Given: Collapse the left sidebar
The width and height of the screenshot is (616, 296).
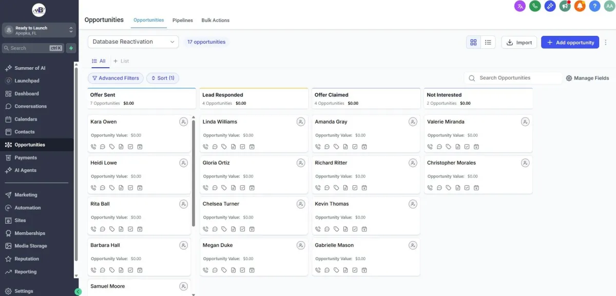Looking at the screenshot, I should pyautogui.click(x=78, y=292).
